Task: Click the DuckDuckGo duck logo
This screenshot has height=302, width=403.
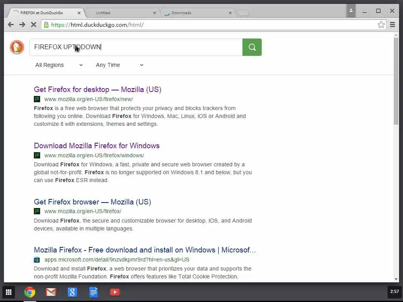Action: click(x=17, y=47)
